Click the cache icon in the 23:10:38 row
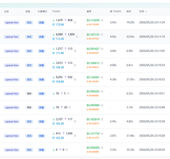The height and width of the screenshot is (159, 170). [53, 124]
